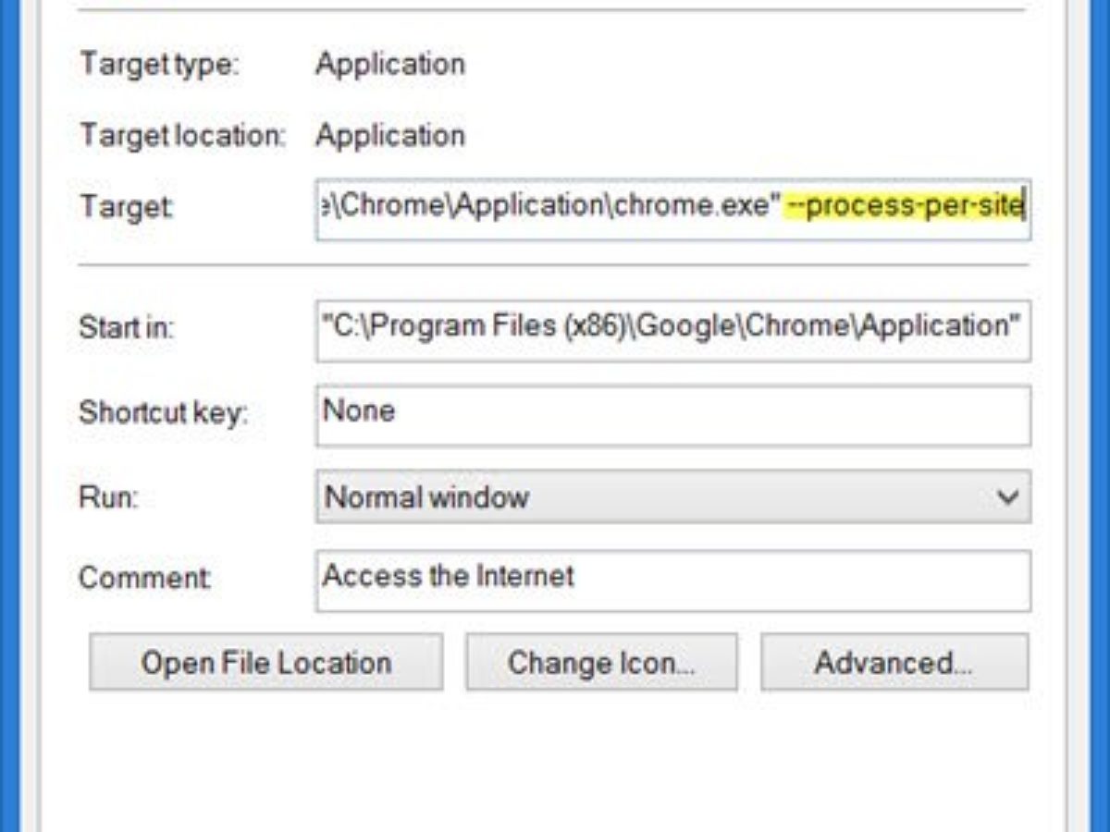
Task: Open the Advanced shortcut options
Action: (894, 662)
